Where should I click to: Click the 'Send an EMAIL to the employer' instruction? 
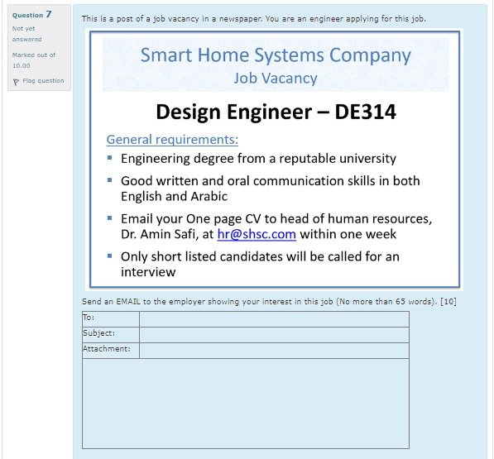[269, 302]
